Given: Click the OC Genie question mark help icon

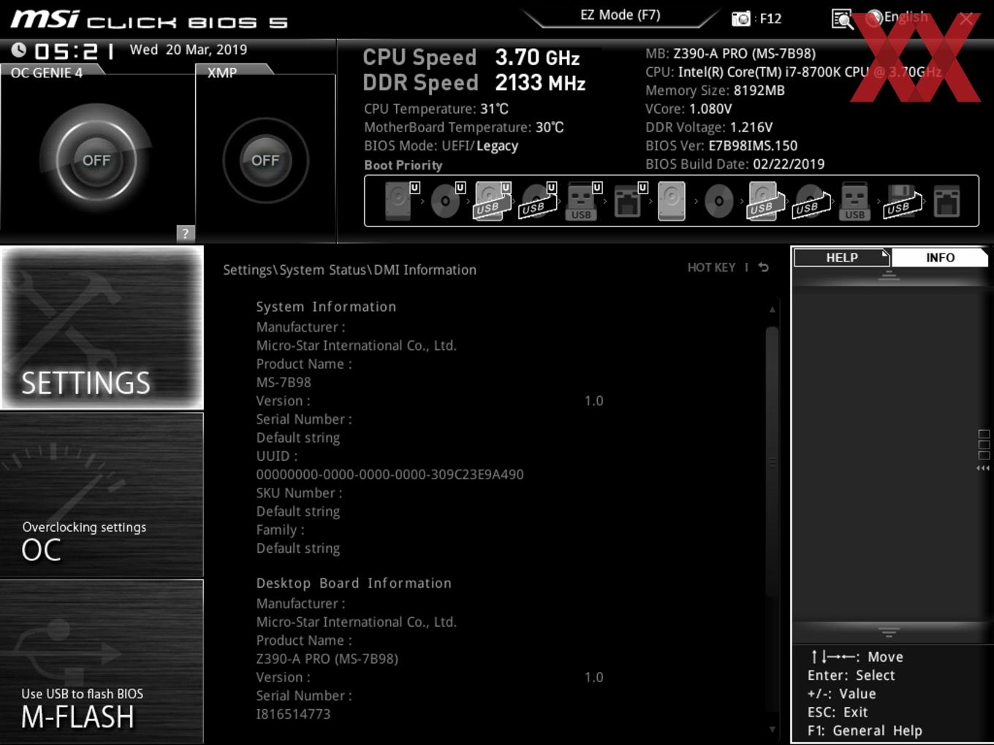Looking at the screenshot, I should [186, 233].
